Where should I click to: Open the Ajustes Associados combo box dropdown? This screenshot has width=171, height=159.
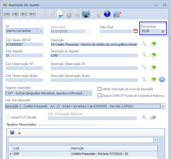coord(155,140)
